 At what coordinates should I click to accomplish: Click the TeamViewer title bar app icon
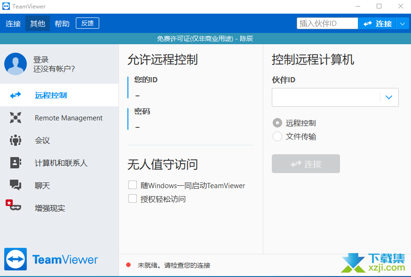click(6, 6)
